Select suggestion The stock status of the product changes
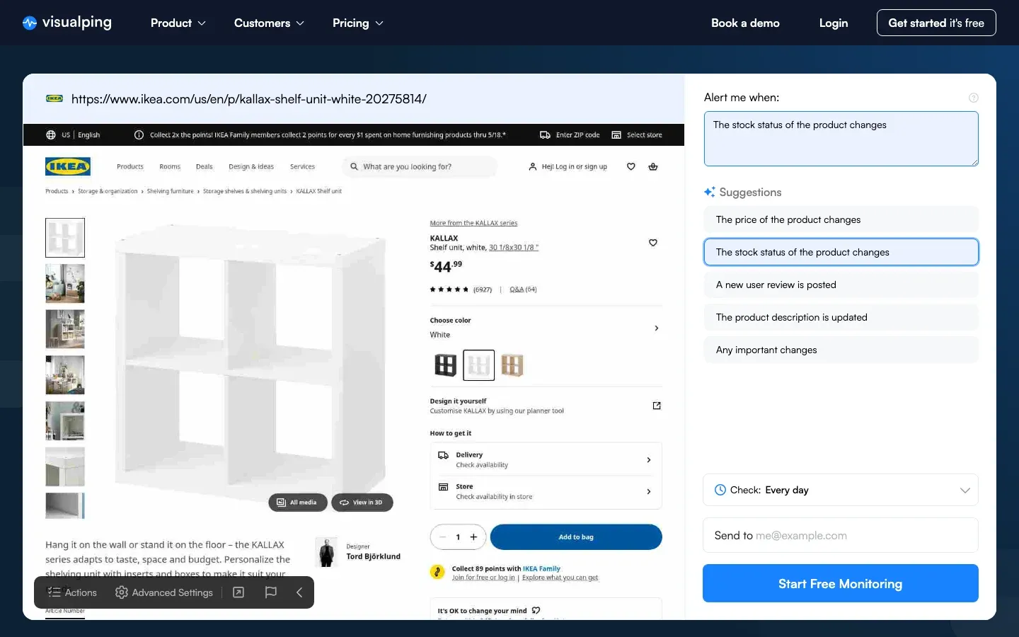The image size is (1019, 637). coord(841,252)
